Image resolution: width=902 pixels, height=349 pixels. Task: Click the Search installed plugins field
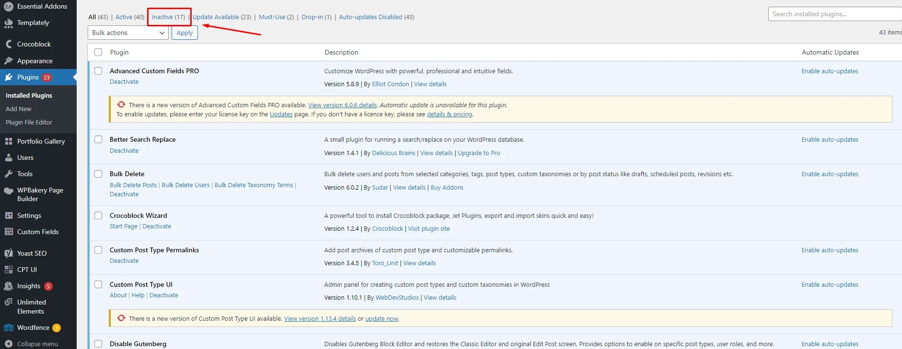(x=835, y=14)
